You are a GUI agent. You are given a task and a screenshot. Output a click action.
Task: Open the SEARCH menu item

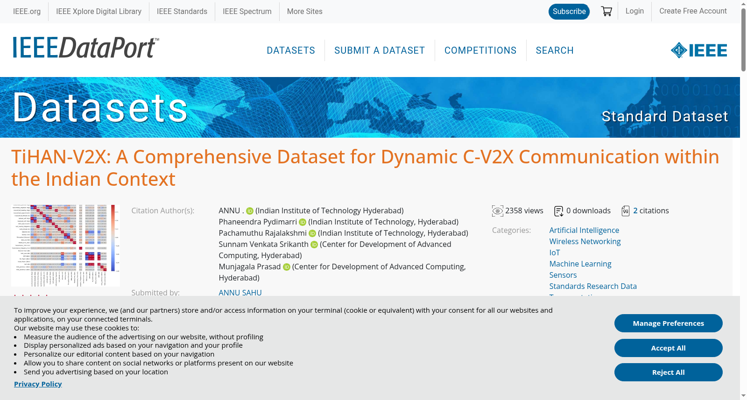click(555, 50)
